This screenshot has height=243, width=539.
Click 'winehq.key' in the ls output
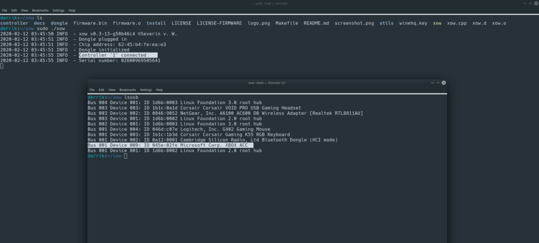coord(413,23)
